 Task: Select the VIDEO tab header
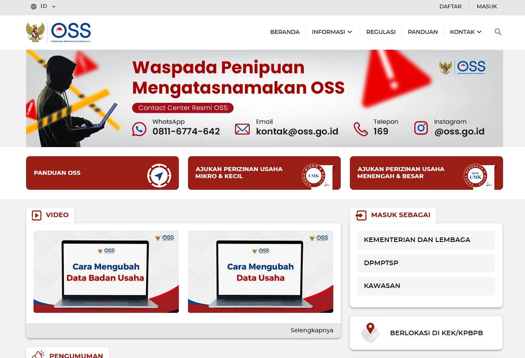(x=50, y=215)
